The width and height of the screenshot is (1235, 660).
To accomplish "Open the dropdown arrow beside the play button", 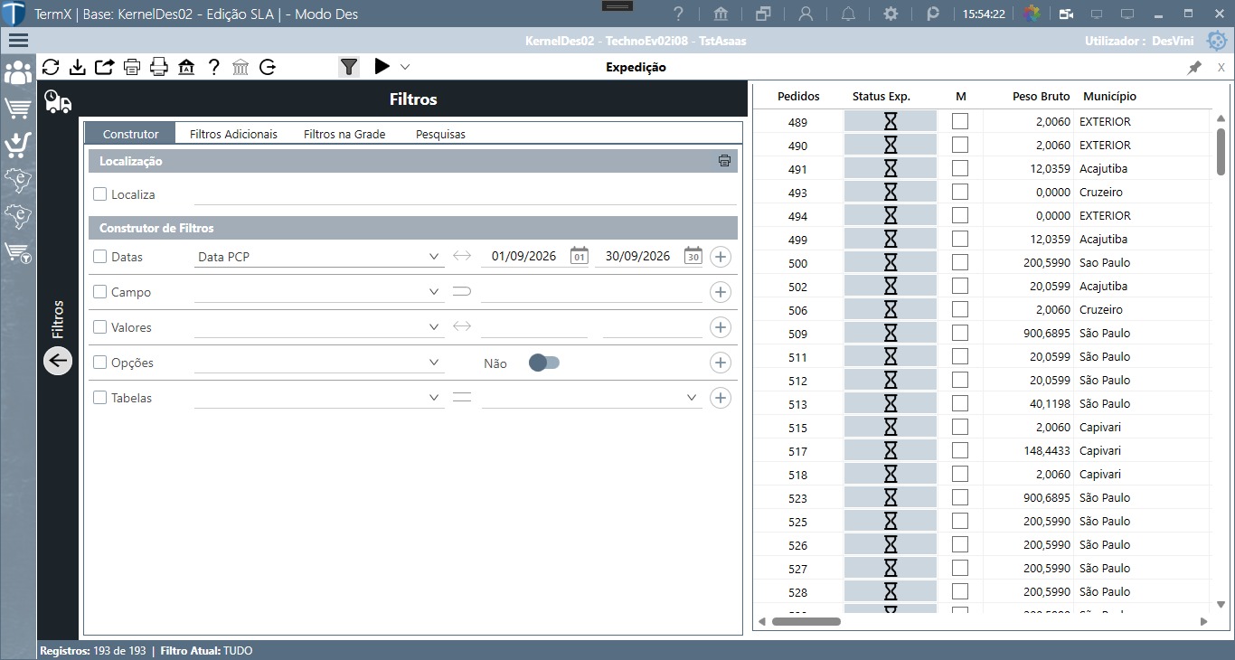I will 405,66.
